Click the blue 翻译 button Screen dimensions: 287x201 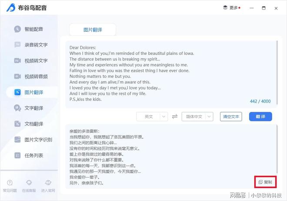pos(260,117)
